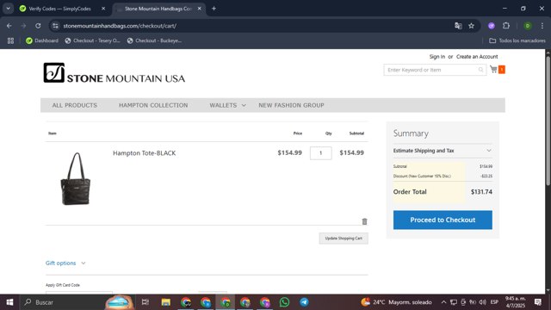Image resolution: width=551 pixels, height=310 pixels.
Task: Click browser forward arrow
Action: 23,26
